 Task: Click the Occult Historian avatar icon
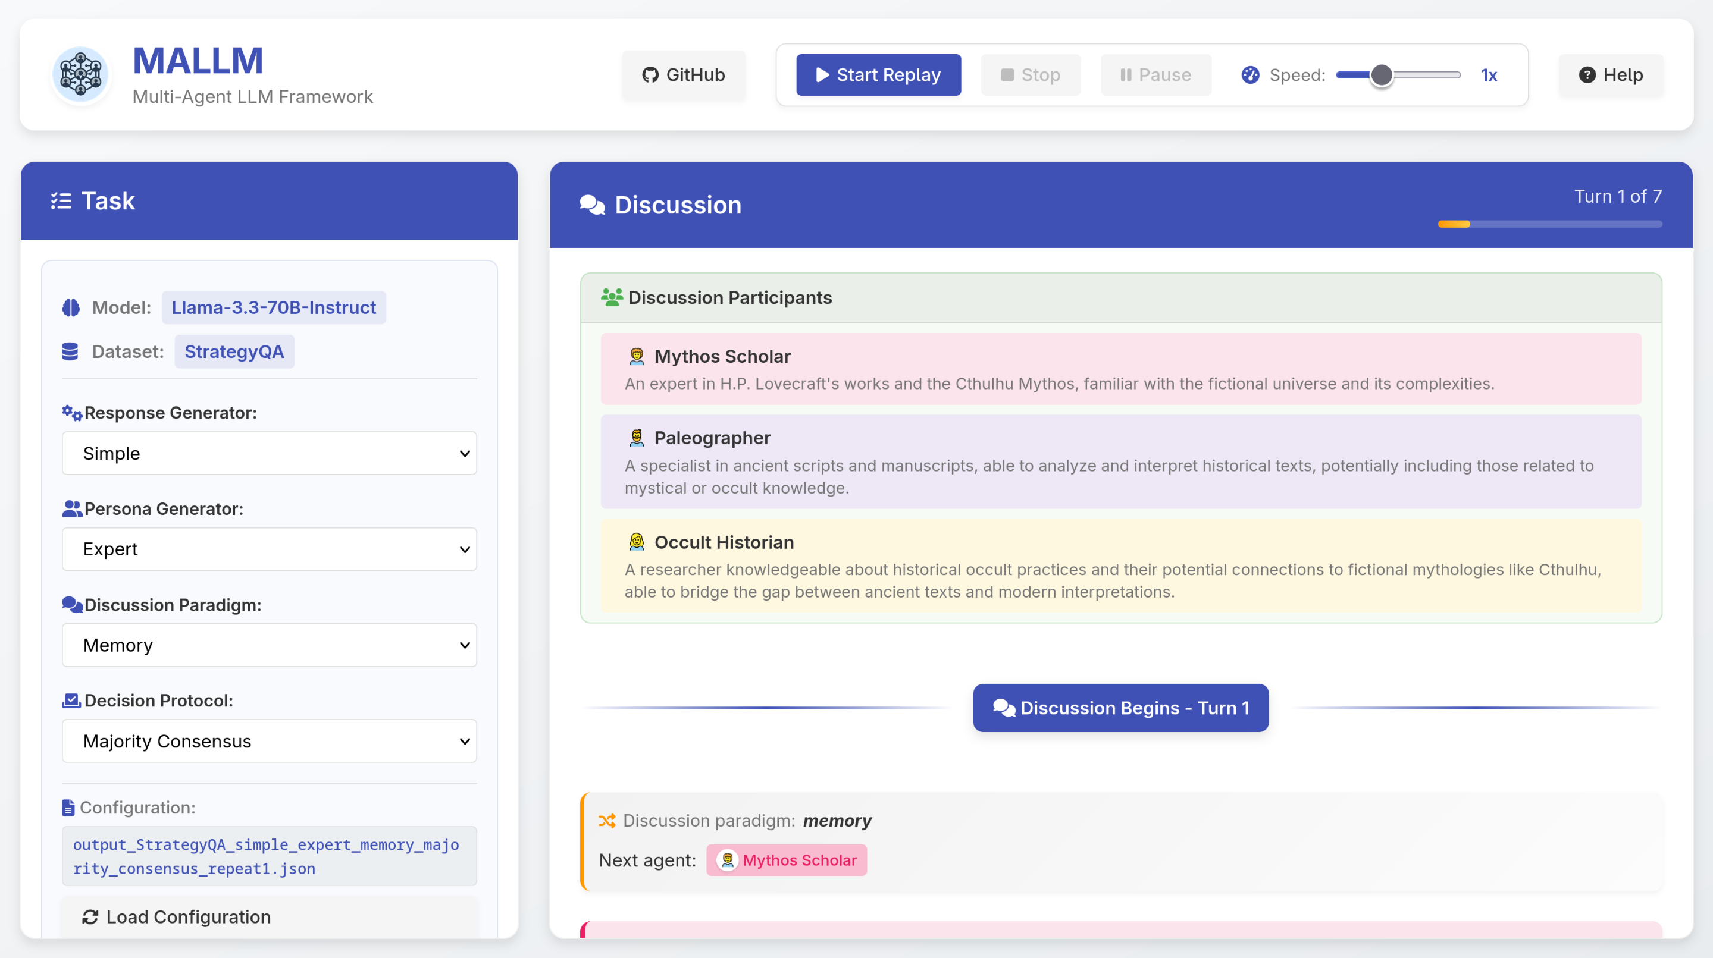637,542
